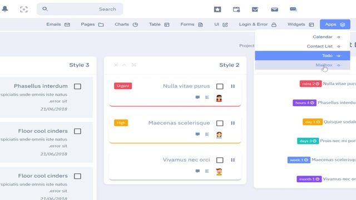Click the red 2 mins time badge

(310, 84)
